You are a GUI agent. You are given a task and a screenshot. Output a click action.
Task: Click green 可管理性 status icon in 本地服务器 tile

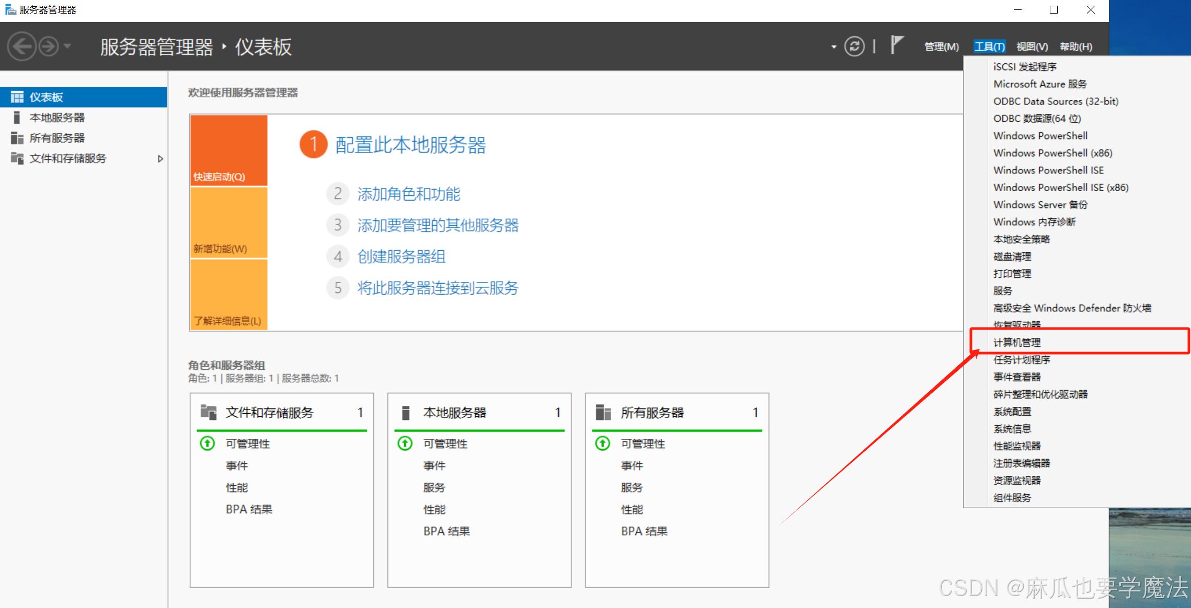pyautogui.click(x=405, y=443)
